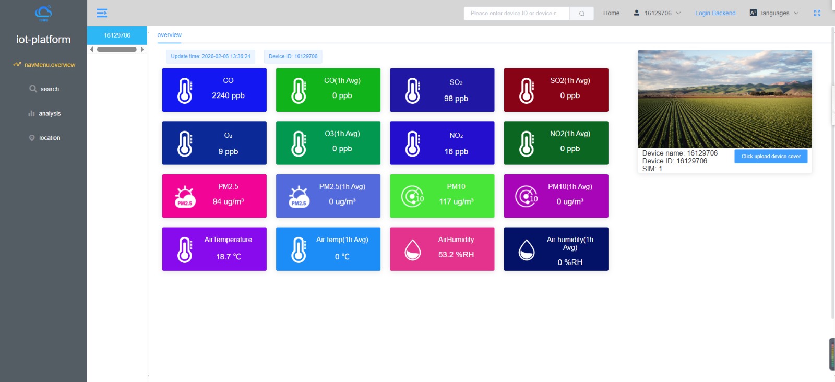The height and width of the screenshot is (382, 835).
Task: Click the thermometer icon on the NO₂ card
Action: click(413, 144)
